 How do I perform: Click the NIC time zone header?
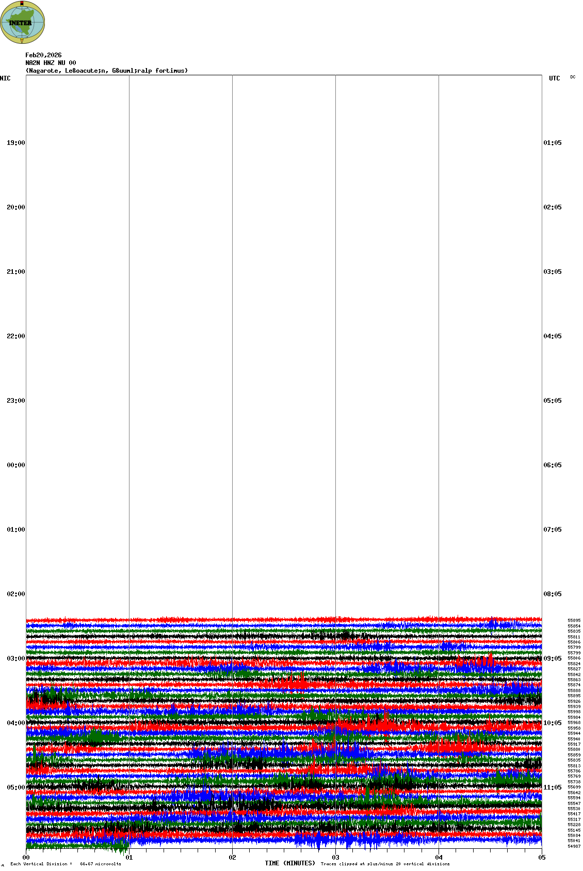tap(5, 78)
